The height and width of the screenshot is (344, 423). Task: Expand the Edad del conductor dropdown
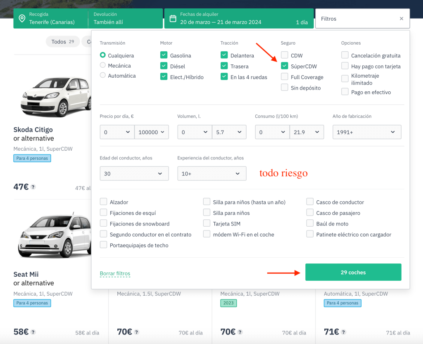[134, 173]
